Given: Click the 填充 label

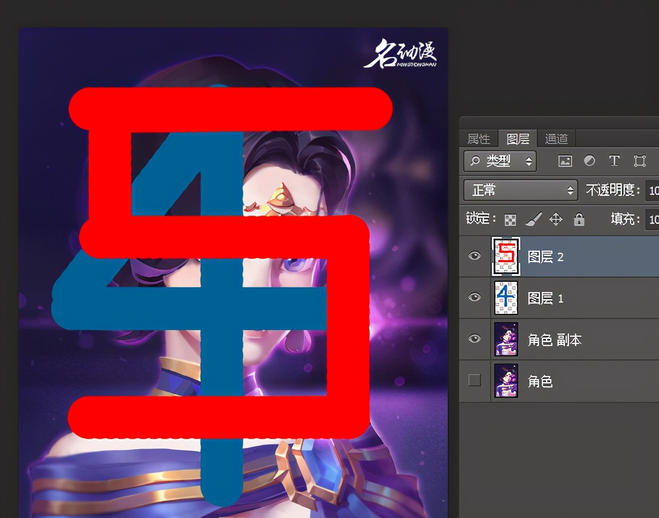Looking at the screenshot, I should pos(625,219).
